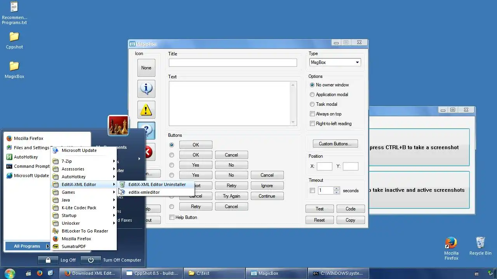Select the OK/Cancel layout radio
This screenshot has width=497, height=279.
point(172,155)
